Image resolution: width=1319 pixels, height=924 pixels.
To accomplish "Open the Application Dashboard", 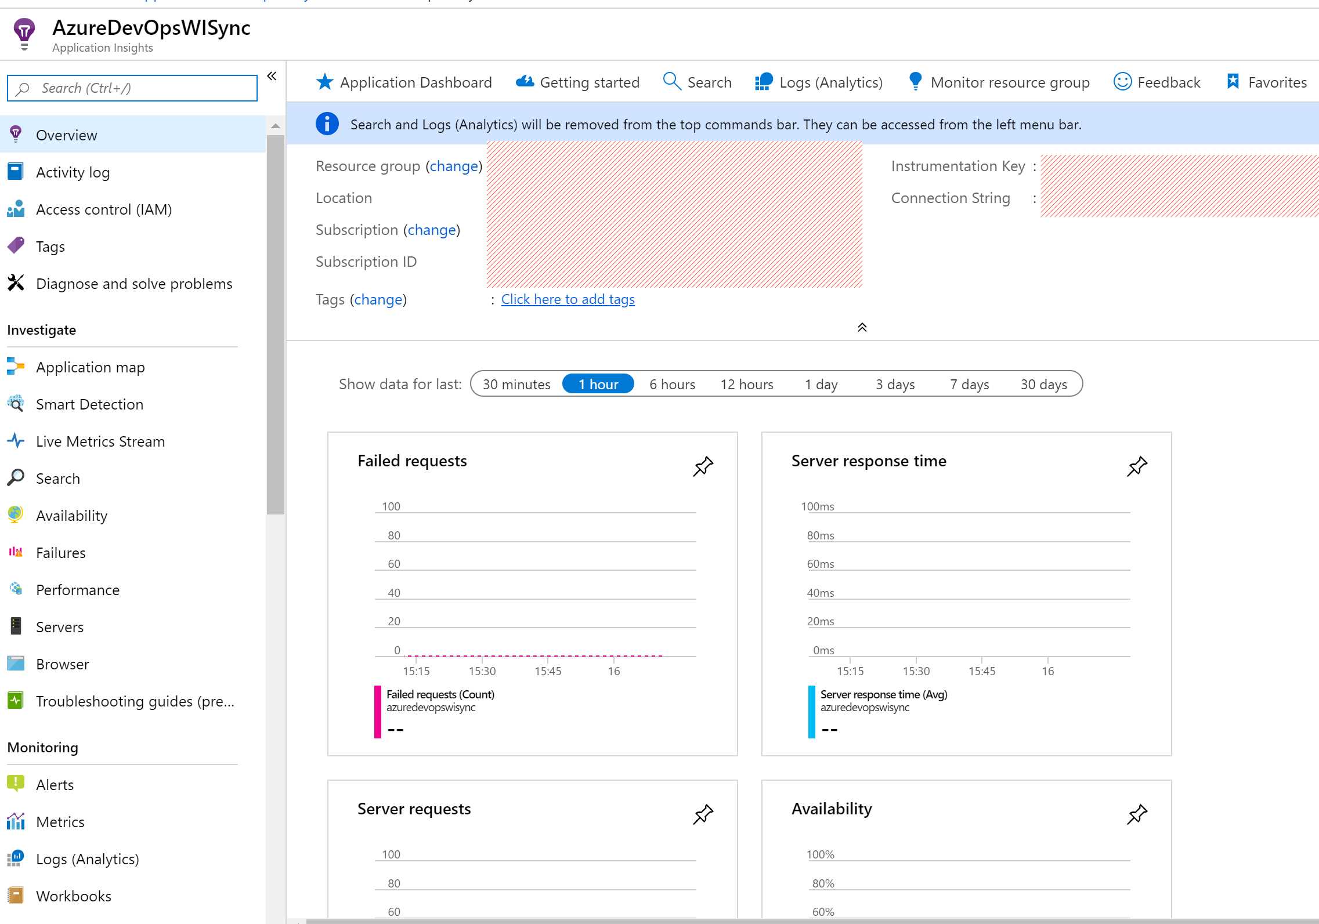I will [x=415, y=82].
